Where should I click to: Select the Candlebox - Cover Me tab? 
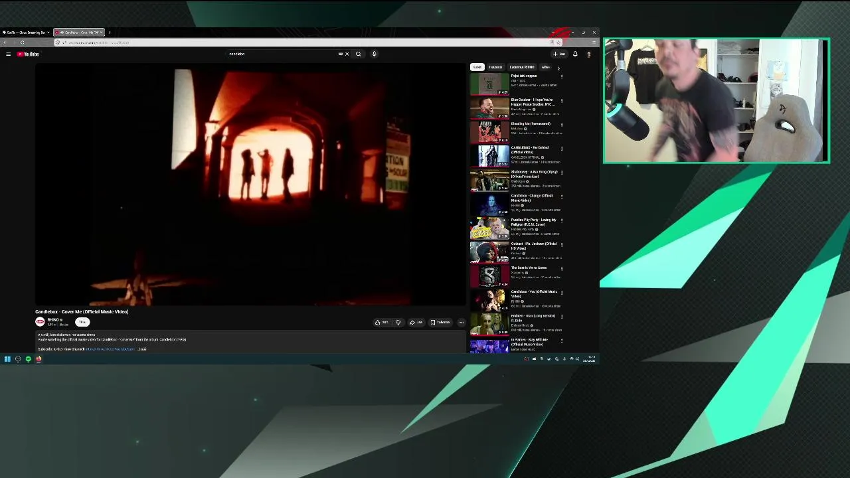click(x=78, y=32)
